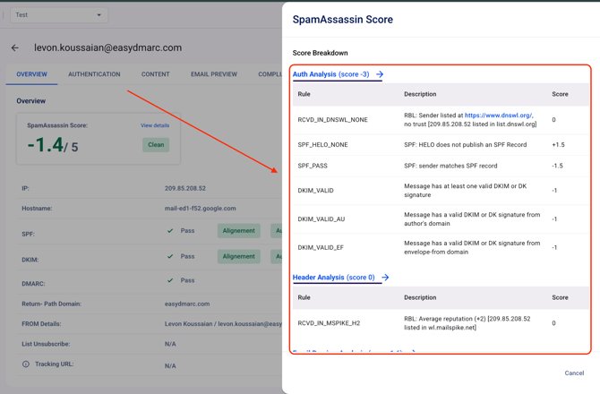
Task: Click the DKIM Pass checkmark icon
Action: pyautogui.click(x=170, y=257)
